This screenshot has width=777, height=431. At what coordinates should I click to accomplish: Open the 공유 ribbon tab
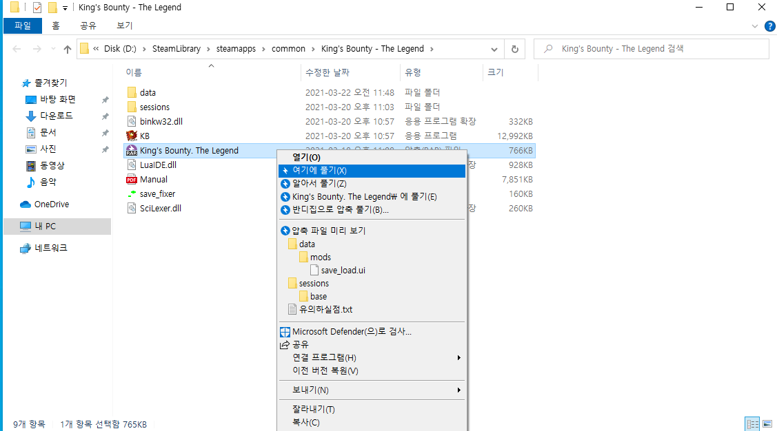[x=88, y=25]
